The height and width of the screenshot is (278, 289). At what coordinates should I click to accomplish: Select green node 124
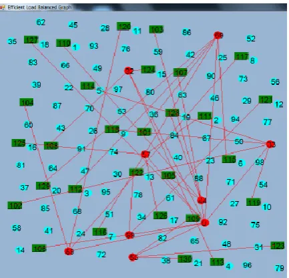point(148,69)
